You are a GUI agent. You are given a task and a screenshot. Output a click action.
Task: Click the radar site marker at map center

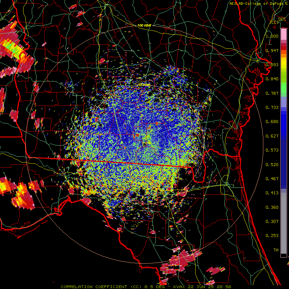(144, 144)
